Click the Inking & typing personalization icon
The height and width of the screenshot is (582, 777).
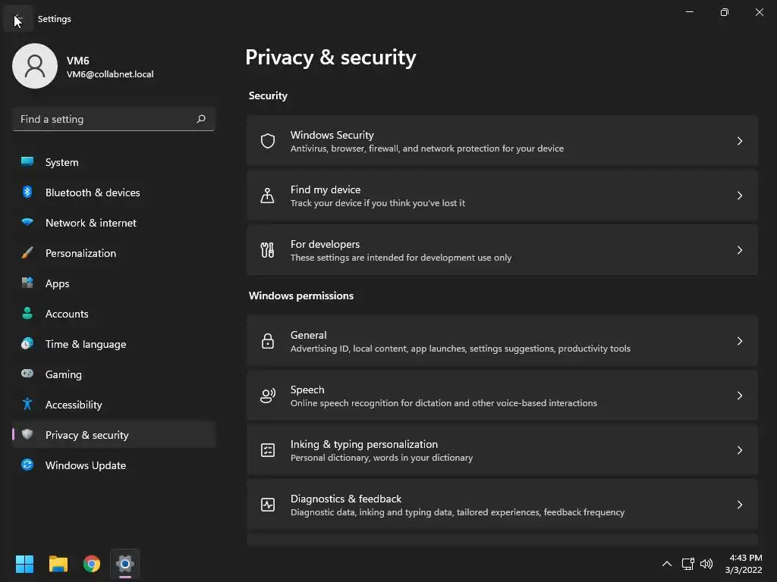268,450
